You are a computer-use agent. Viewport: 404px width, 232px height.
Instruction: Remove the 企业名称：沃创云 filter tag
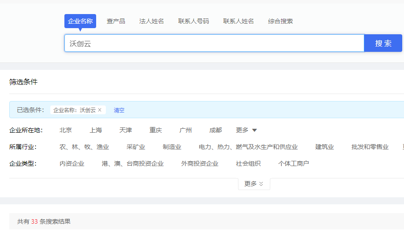100,110
